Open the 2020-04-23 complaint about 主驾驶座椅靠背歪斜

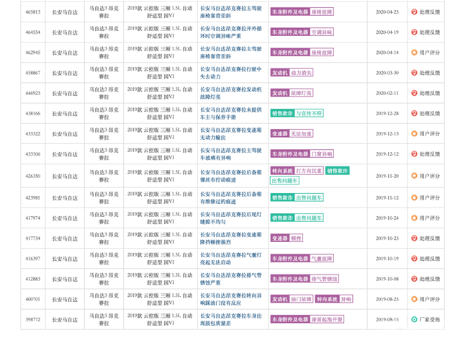click(x=230, y=12)
